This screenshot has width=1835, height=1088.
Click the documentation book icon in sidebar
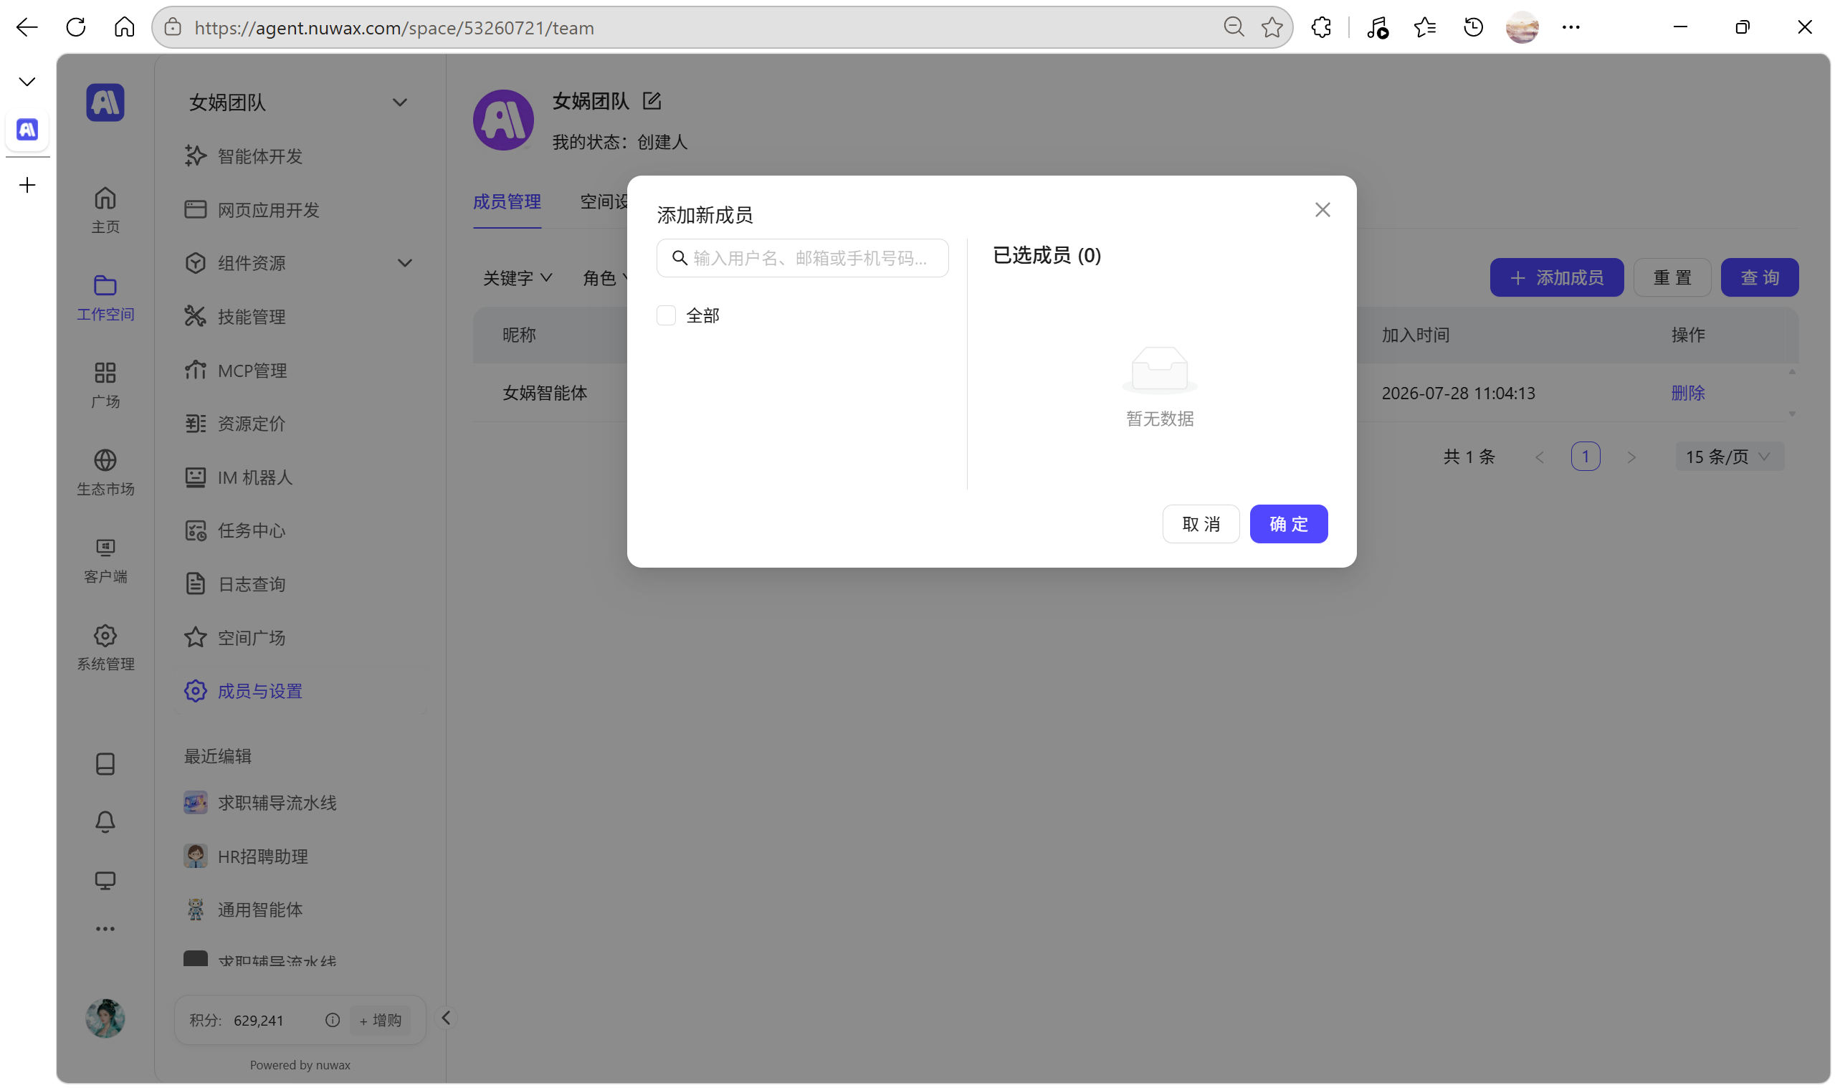[105, 764]
